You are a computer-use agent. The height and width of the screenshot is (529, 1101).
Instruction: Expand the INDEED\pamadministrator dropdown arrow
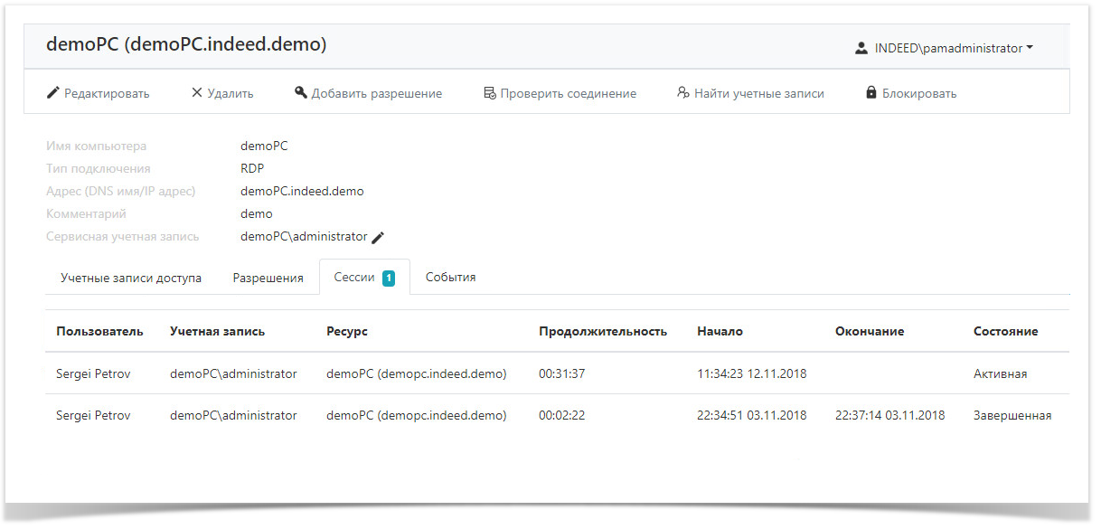pos(1030,49)
